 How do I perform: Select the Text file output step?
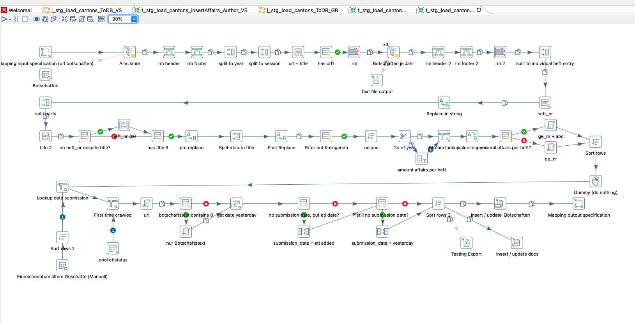(377, 80)
